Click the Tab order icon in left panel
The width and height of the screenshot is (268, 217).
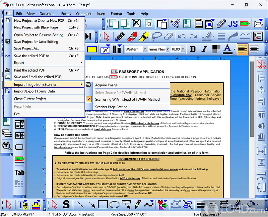click(x=19, y=173)
